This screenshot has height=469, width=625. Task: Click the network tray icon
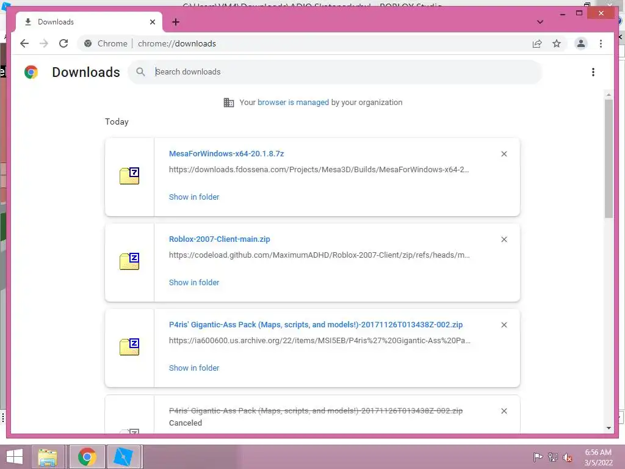(552, 457)
